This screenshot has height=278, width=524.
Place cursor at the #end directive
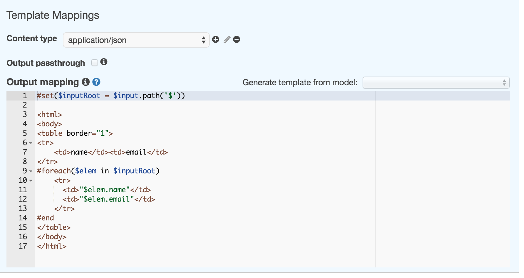point(46,218)
